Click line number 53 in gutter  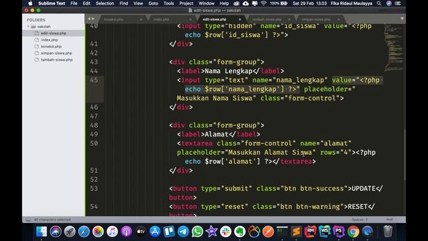click(x=94, y=189)
